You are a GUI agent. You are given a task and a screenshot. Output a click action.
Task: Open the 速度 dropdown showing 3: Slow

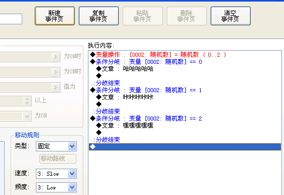[x=56, y=174]
